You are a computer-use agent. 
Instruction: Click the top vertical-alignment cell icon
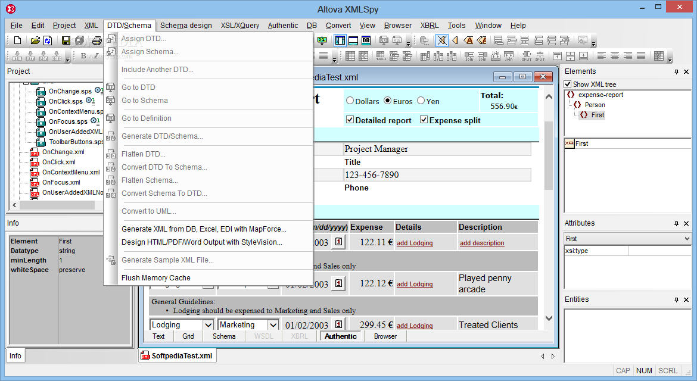558,55
